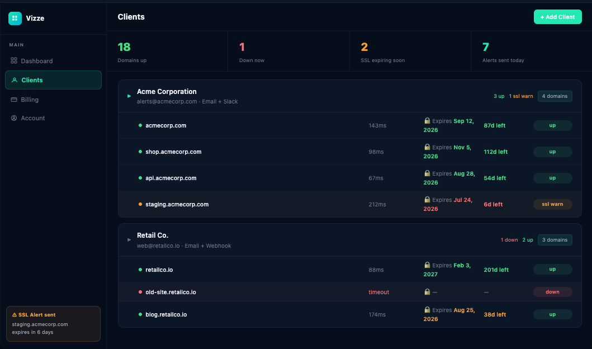Click the 6d left expiry value

coord(493,204)
